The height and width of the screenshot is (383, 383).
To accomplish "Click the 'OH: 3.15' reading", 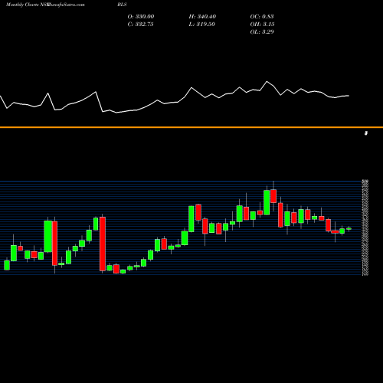I will (262, 24).
